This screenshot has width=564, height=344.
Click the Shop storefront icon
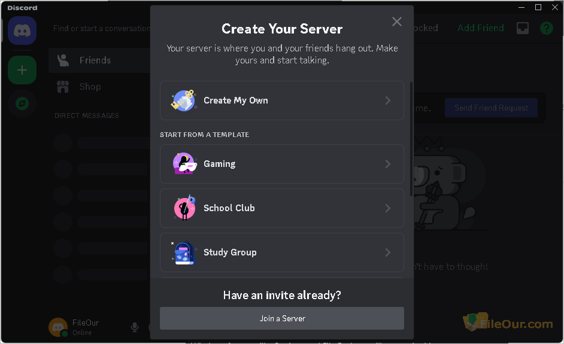(x=63, y=87)
